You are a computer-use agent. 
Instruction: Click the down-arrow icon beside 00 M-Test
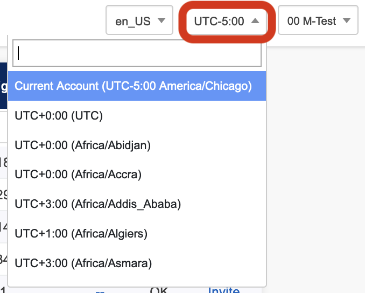coord(347,21)
